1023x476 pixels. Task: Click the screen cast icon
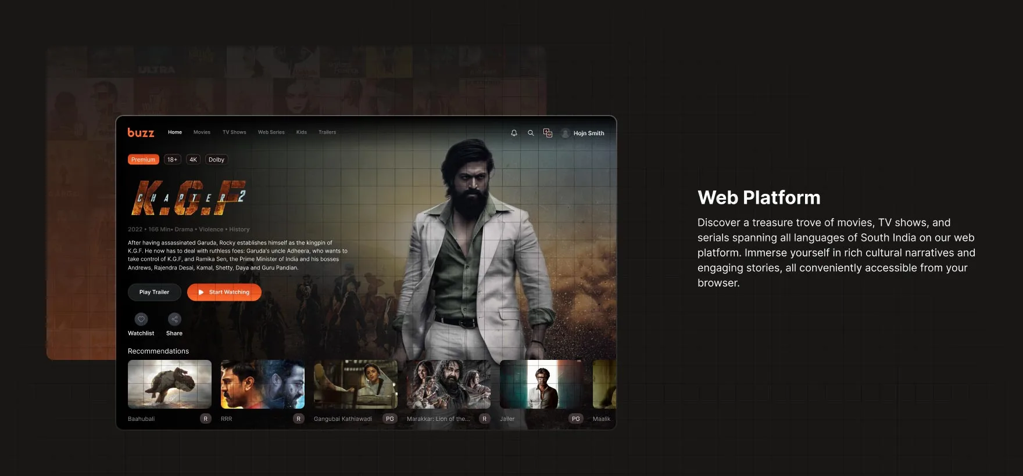point(548,133)
